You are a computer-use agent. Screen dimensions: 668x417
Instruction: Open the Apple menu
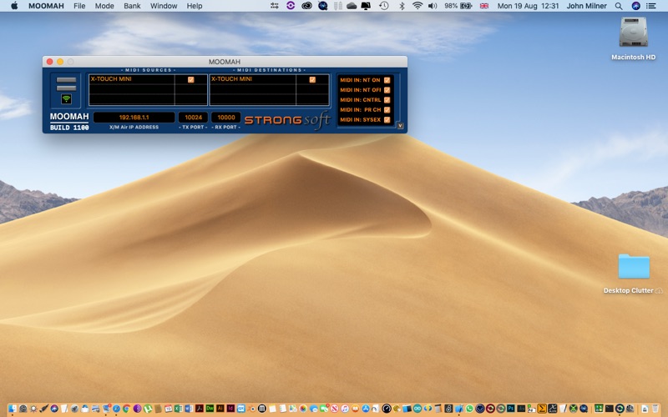tap(14, 6)
